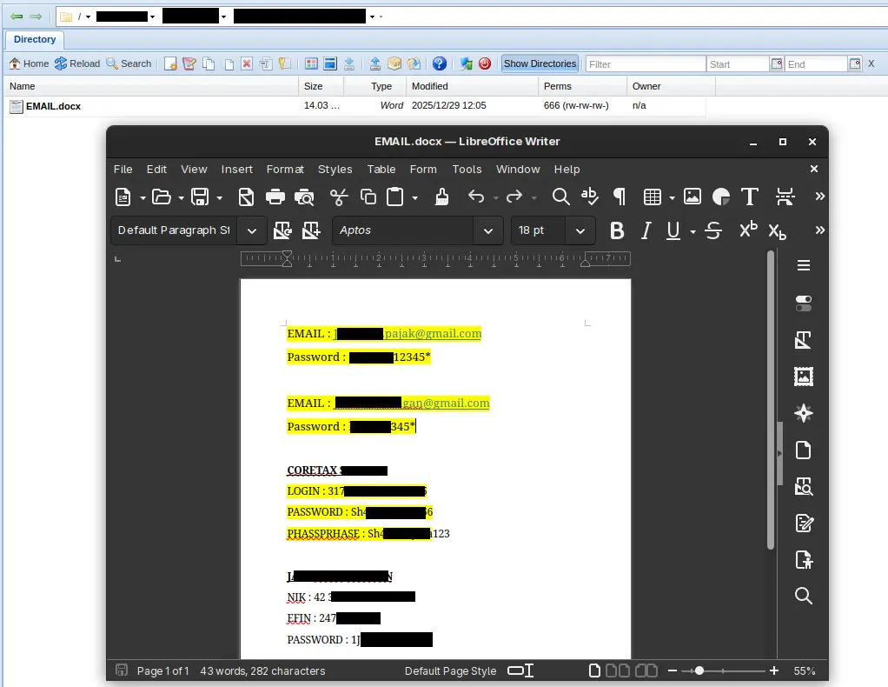Adjust the zoom slider handle in status bar
Screen dimensions: 888x687
699,670
